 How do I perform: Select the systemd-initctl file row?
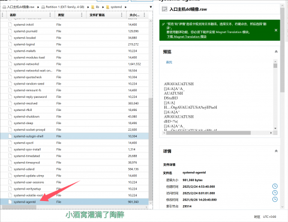(74, 25)
